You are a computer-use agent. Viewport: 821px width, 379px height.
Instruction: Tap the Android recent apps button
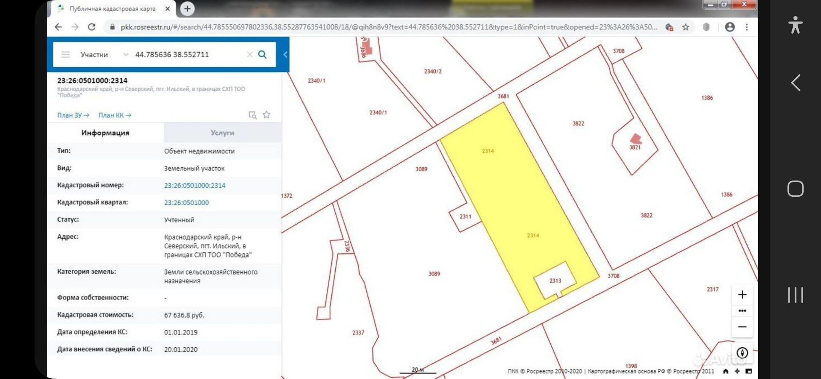click(x=795, y=295)
